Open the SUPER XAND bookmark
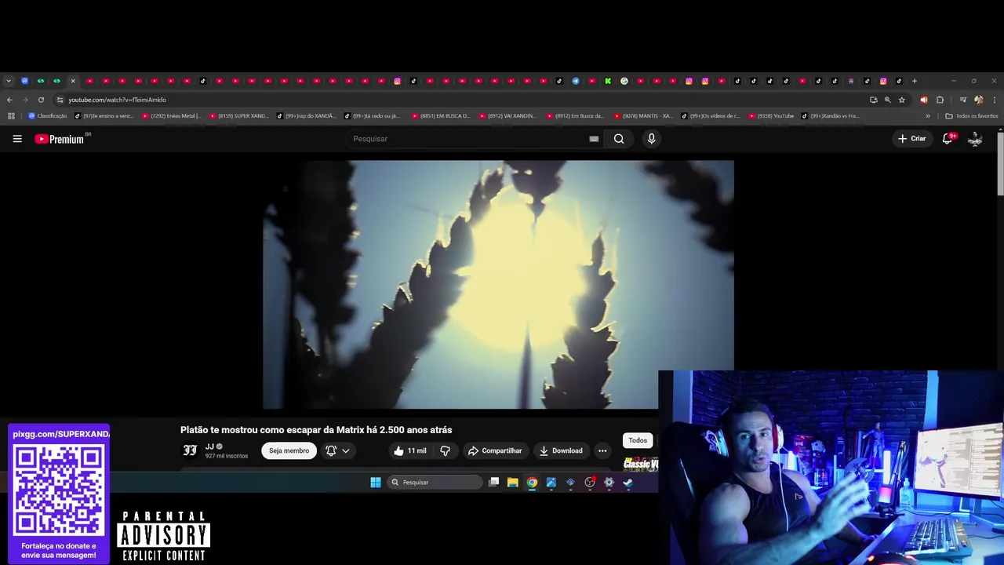The height and width of the screenshot is (565, 1004). pos(239,116)
